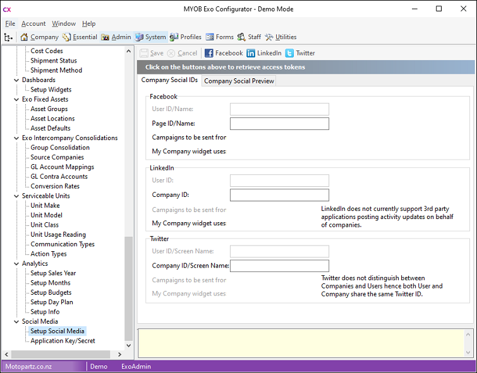Screen dimensions: 477x373
Task: Click the Cancel circle icon
Action: click(171, 53)
